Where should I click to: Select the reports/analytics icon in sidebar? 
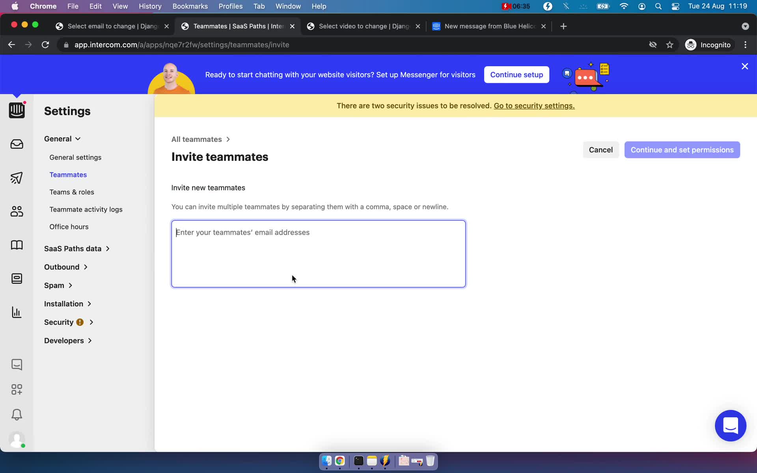(17, 312)
